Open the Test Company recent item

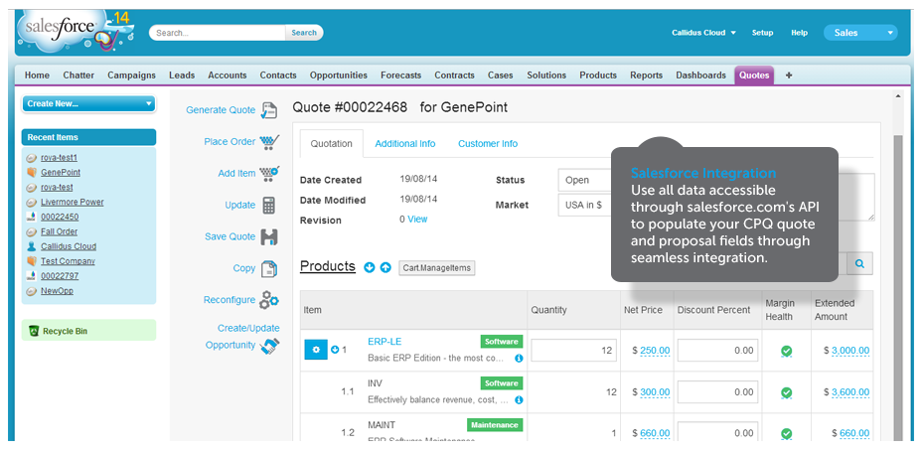coord(68,260)
